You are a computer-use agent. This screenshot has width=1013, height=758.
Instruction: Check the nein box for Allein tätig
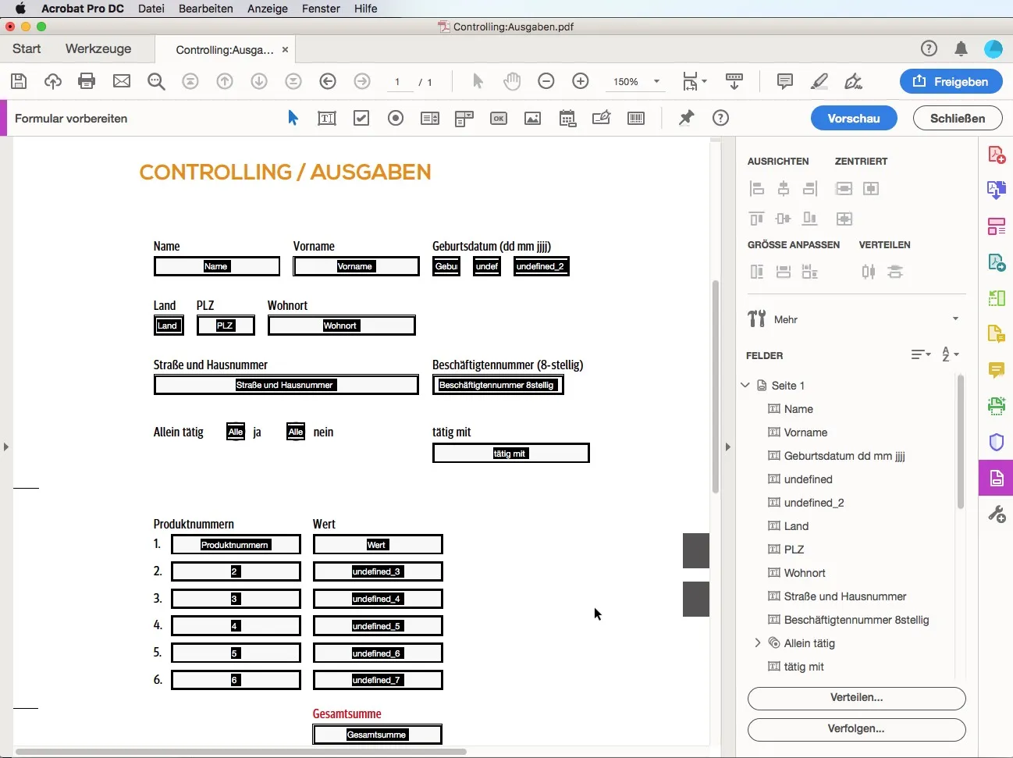(x=295, y=432)
